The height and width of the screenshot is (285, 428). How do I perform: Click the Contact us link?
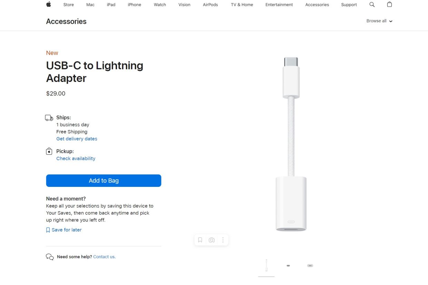[x=104, y=257]
